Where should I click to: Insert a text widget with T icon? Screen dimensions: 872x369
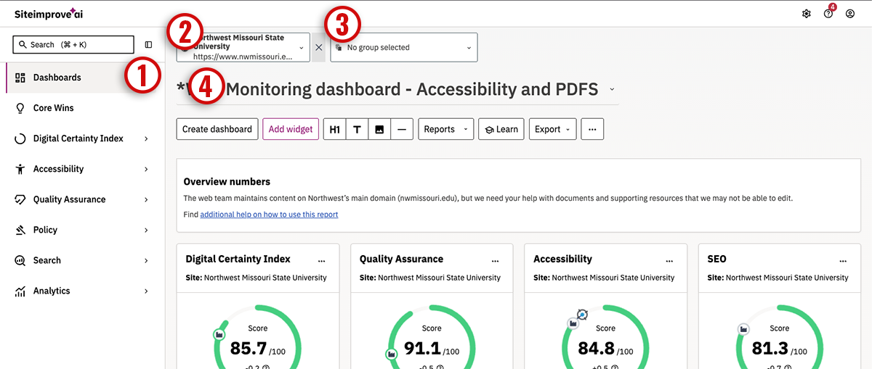coord(357,129)
